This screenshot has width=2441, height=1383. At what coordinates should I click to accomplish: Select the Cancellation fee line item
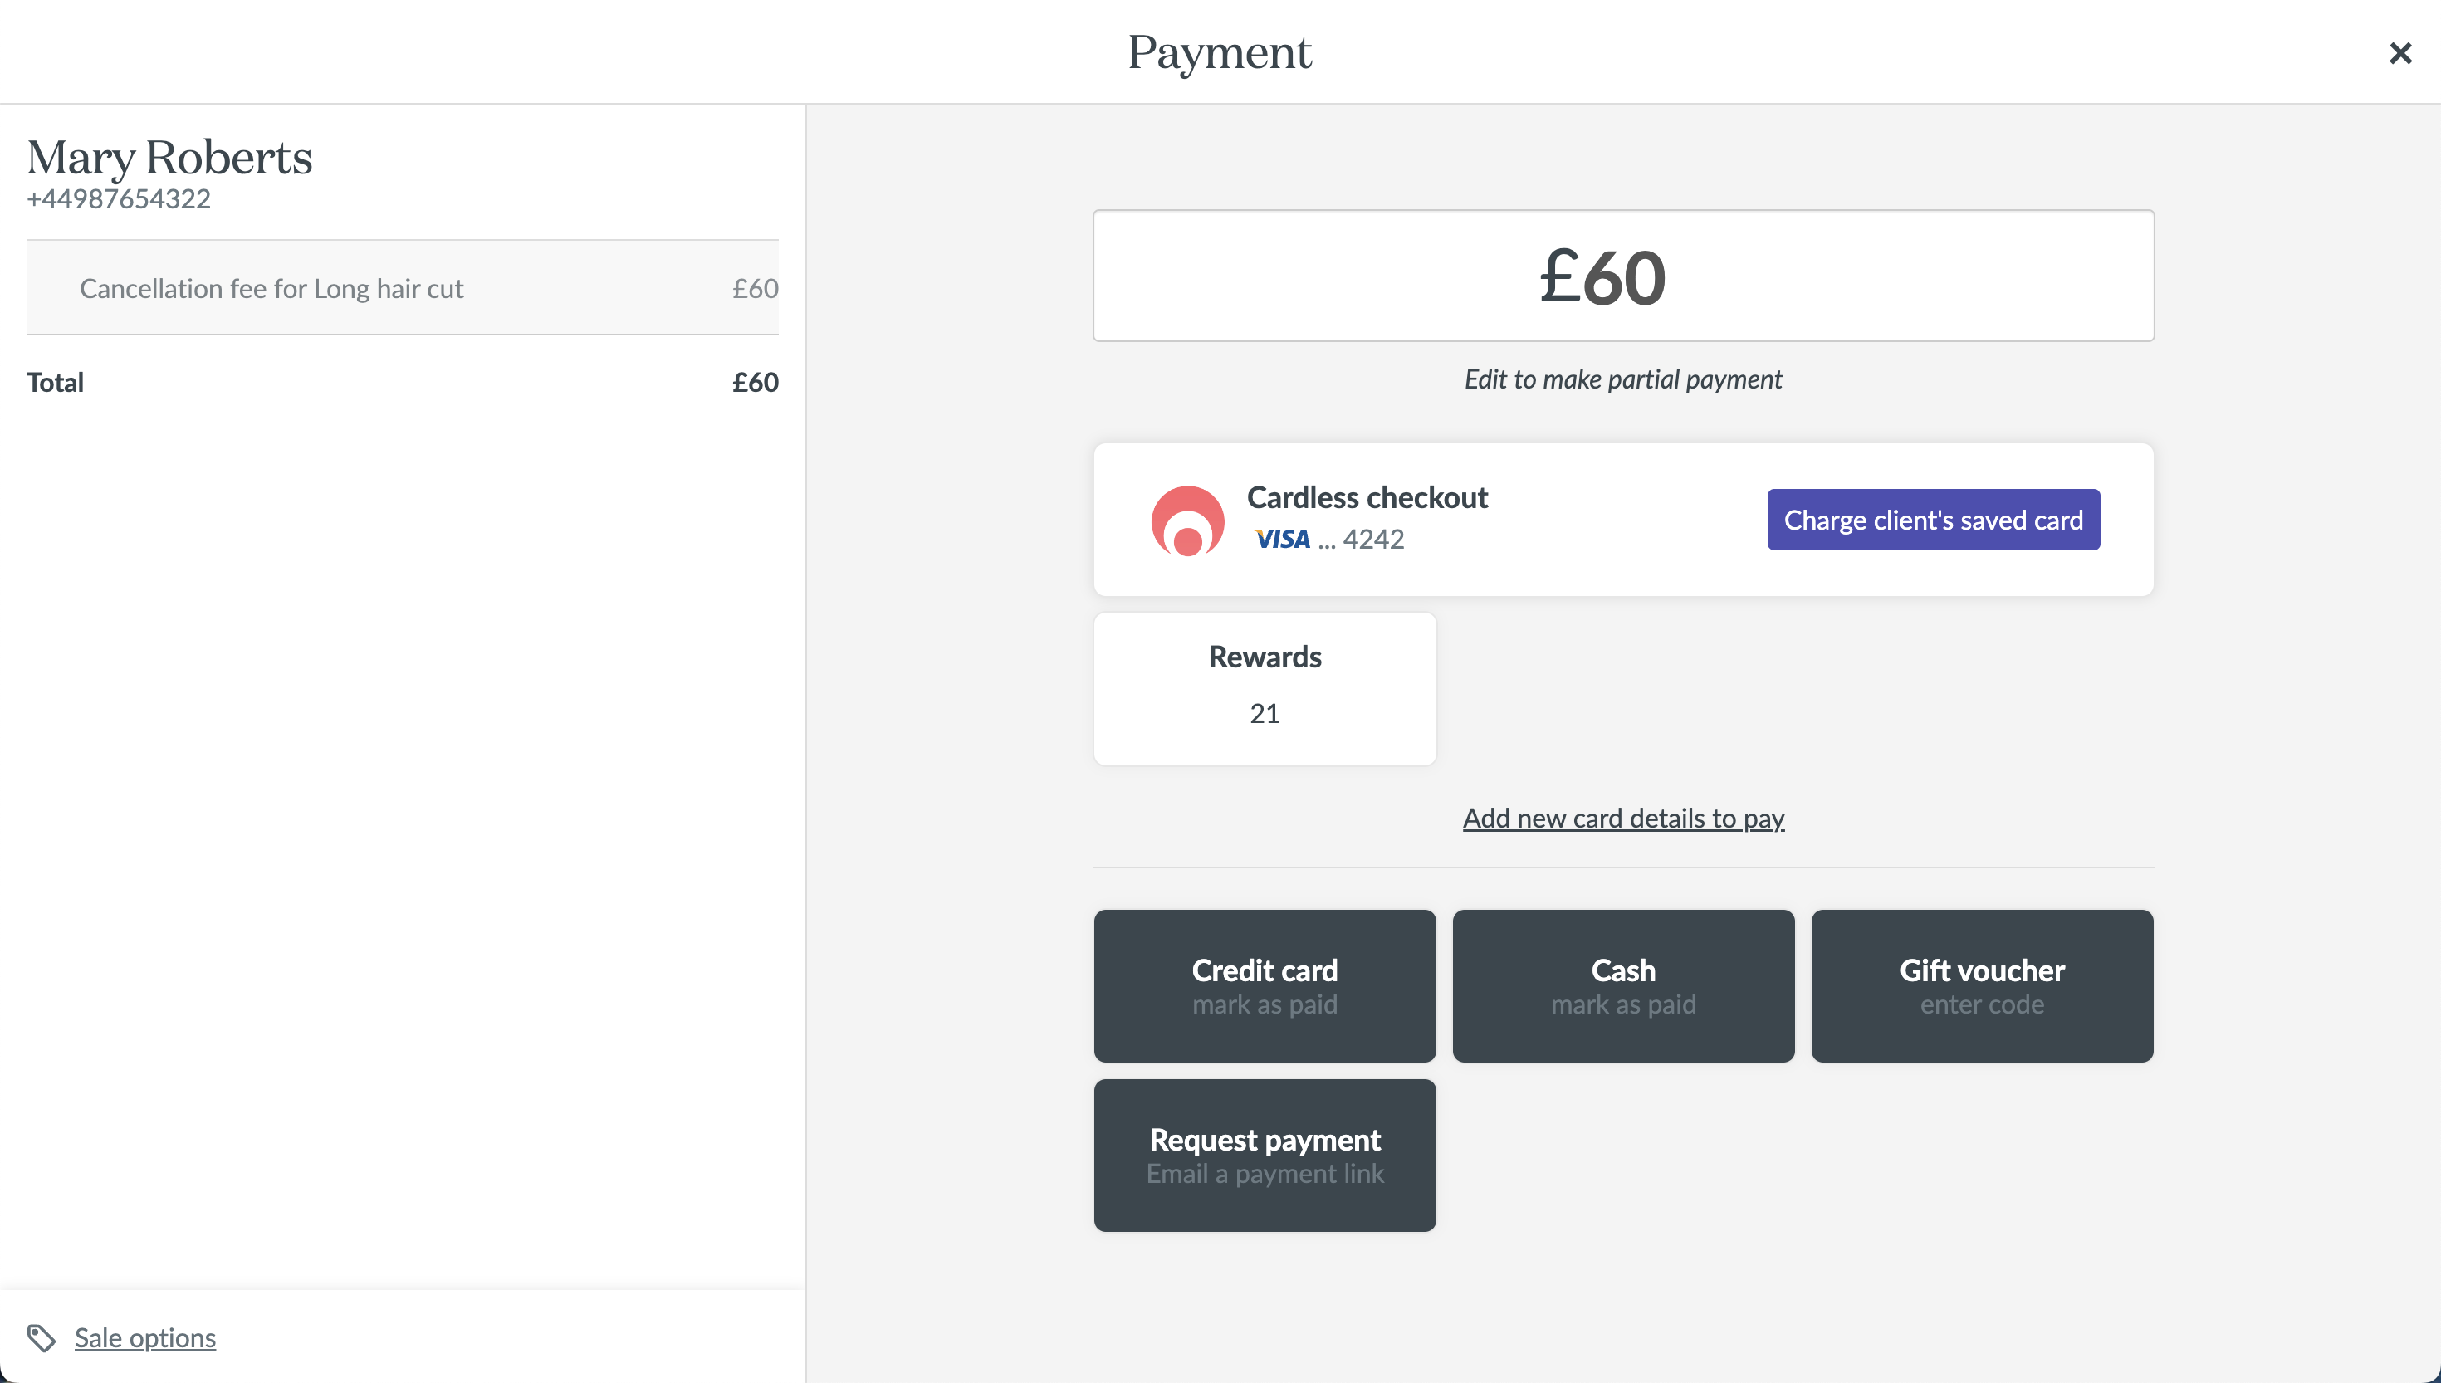coord(271,289)
